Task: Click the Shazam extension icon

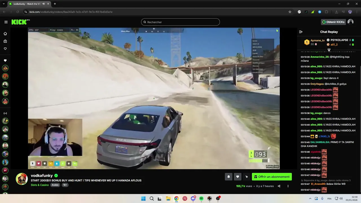Action: (320, 12)
